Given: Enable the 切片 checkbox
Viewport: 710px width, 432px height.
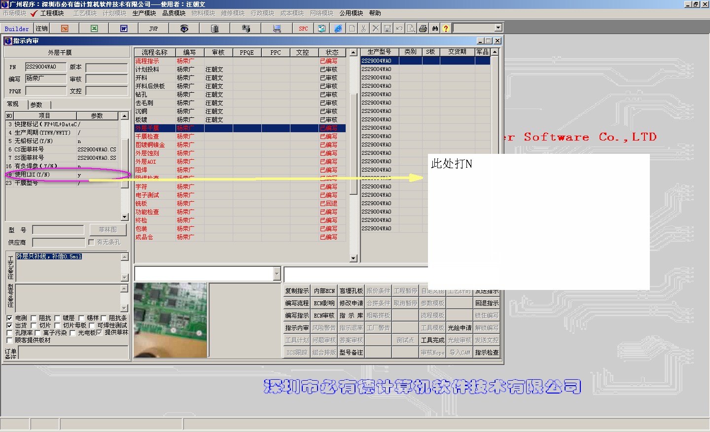Looking at the screenshot, I should tap(34, 325).
